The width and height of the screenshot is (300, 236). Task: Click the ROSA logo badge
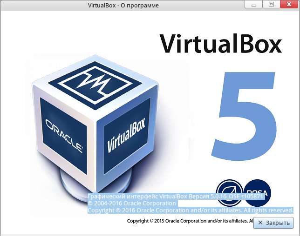click(257, 193)
